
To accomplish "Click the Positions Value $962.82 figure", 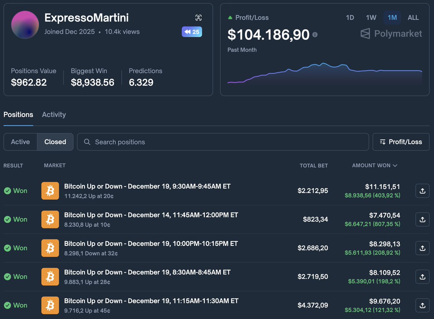I will [x=29, y=83].
